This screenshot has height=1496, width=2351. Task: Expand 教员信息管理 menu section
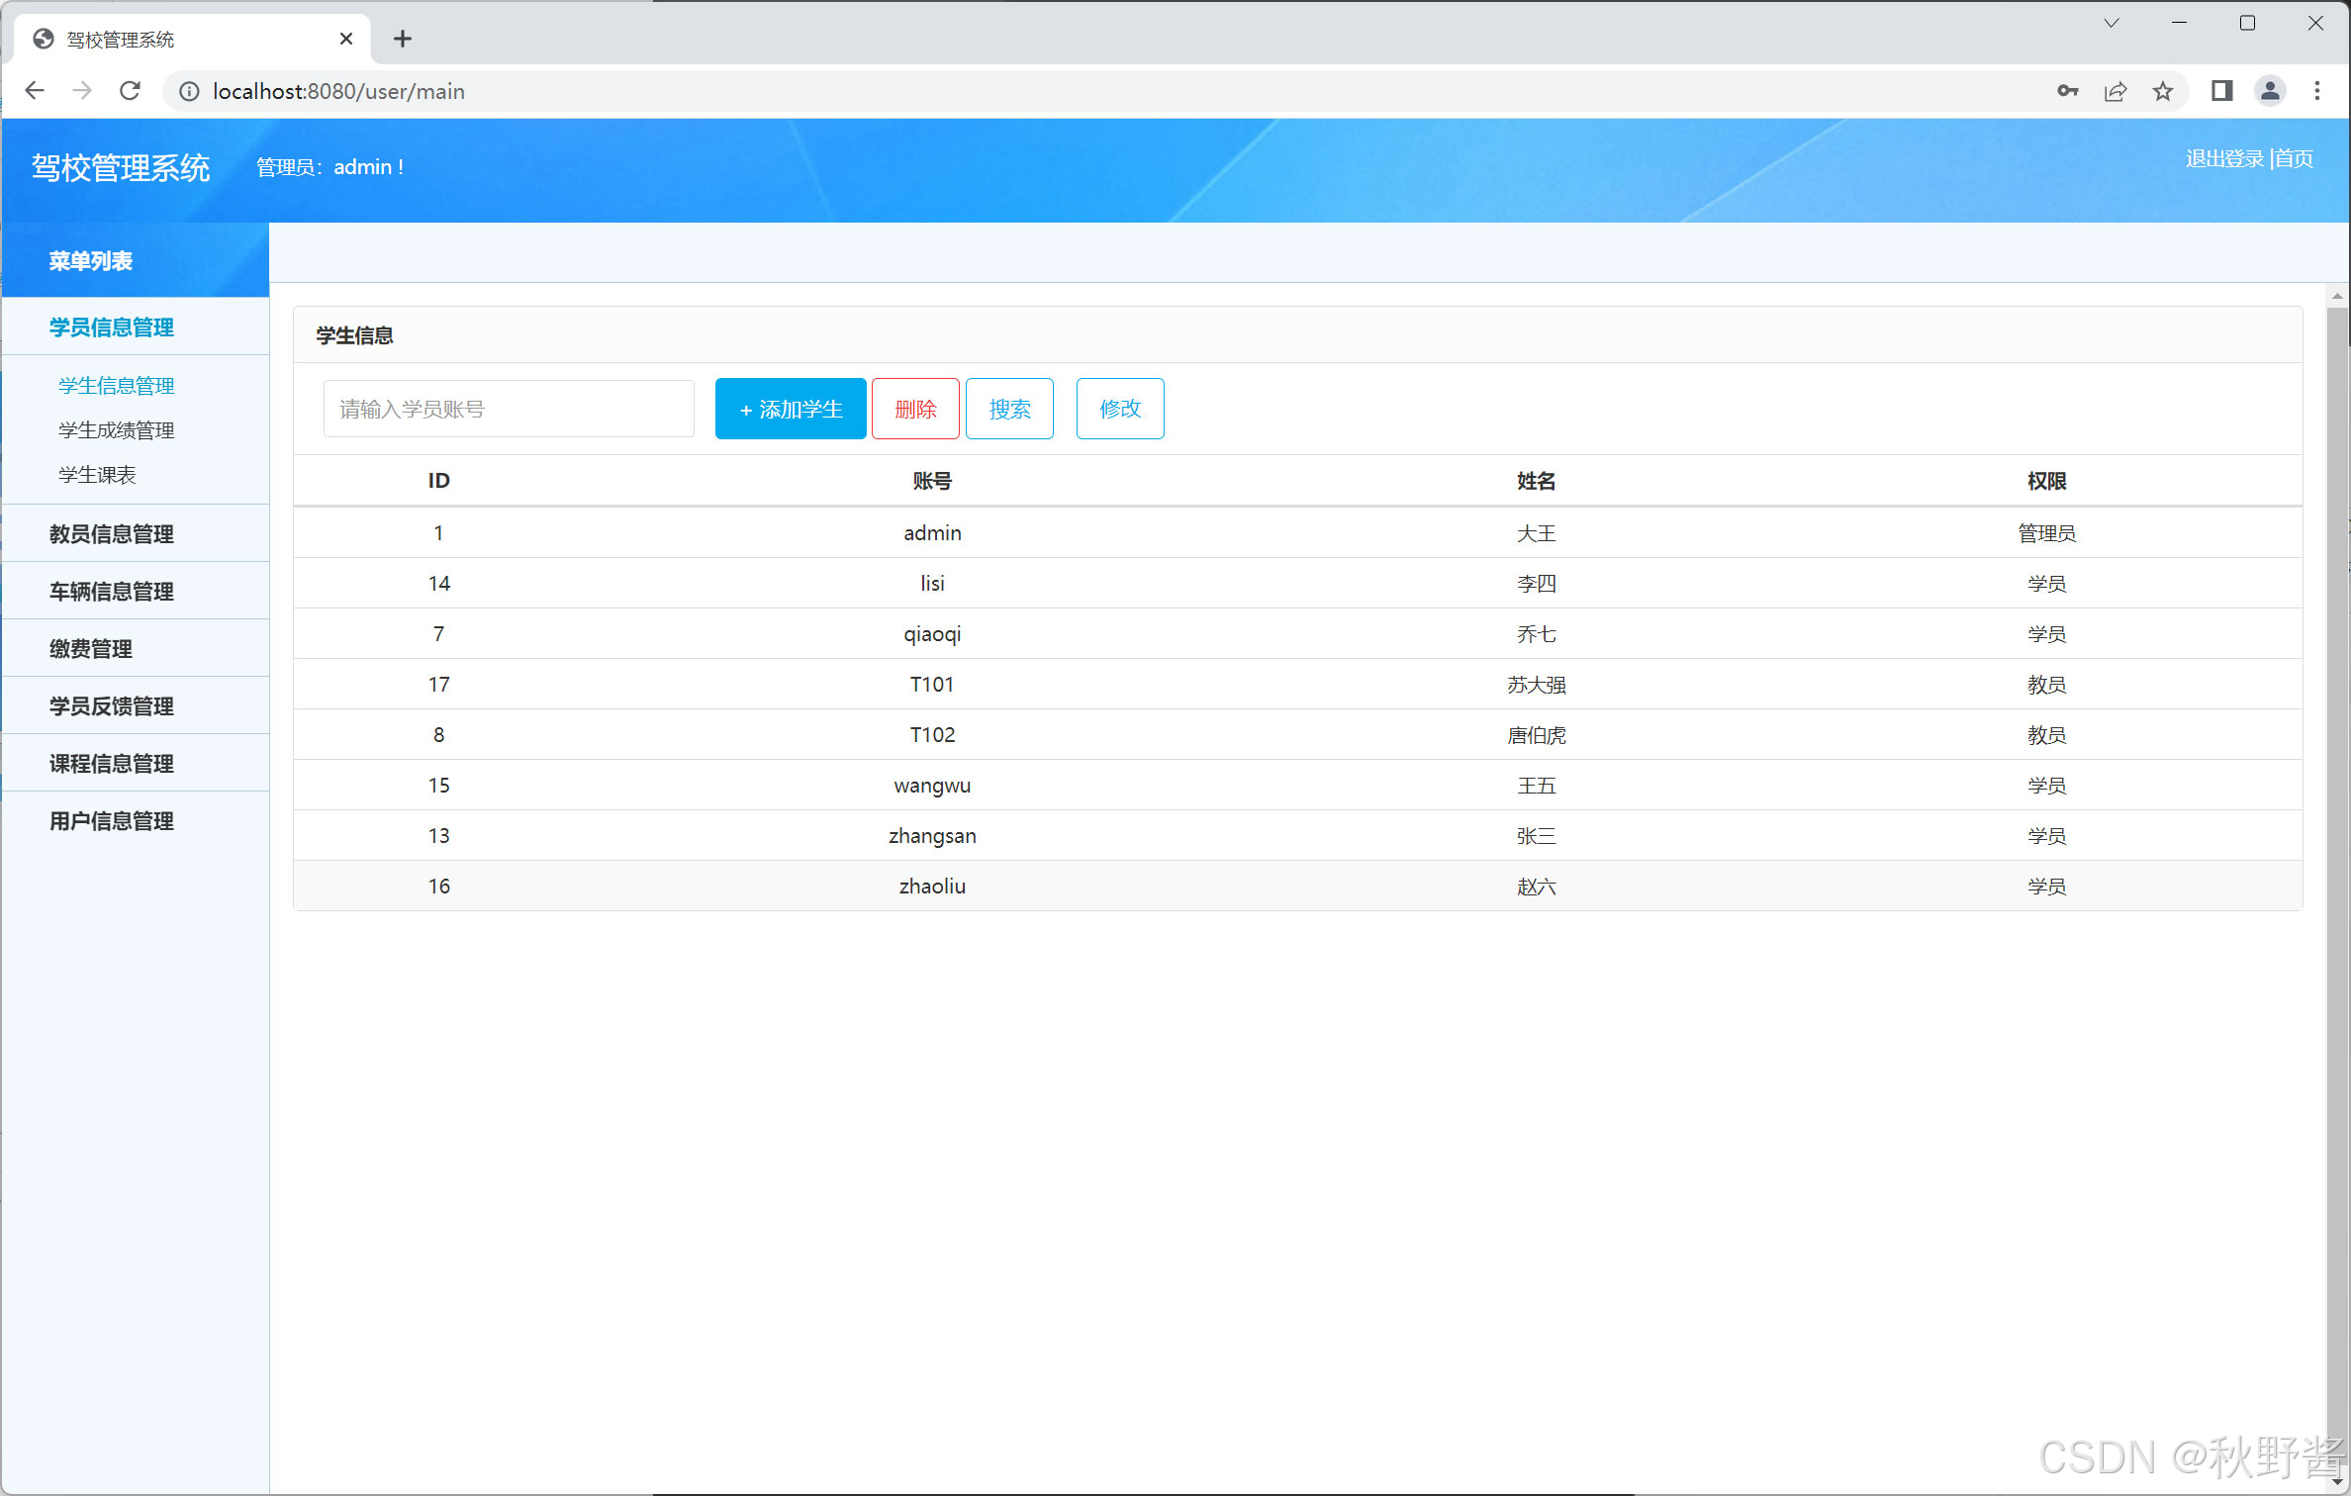[112, 534]
